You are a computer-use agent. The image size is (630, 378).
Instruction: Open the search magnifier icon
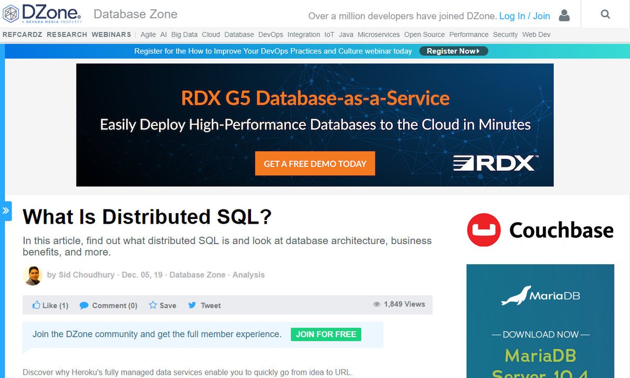pyautogui.click(x=605, y=14)
